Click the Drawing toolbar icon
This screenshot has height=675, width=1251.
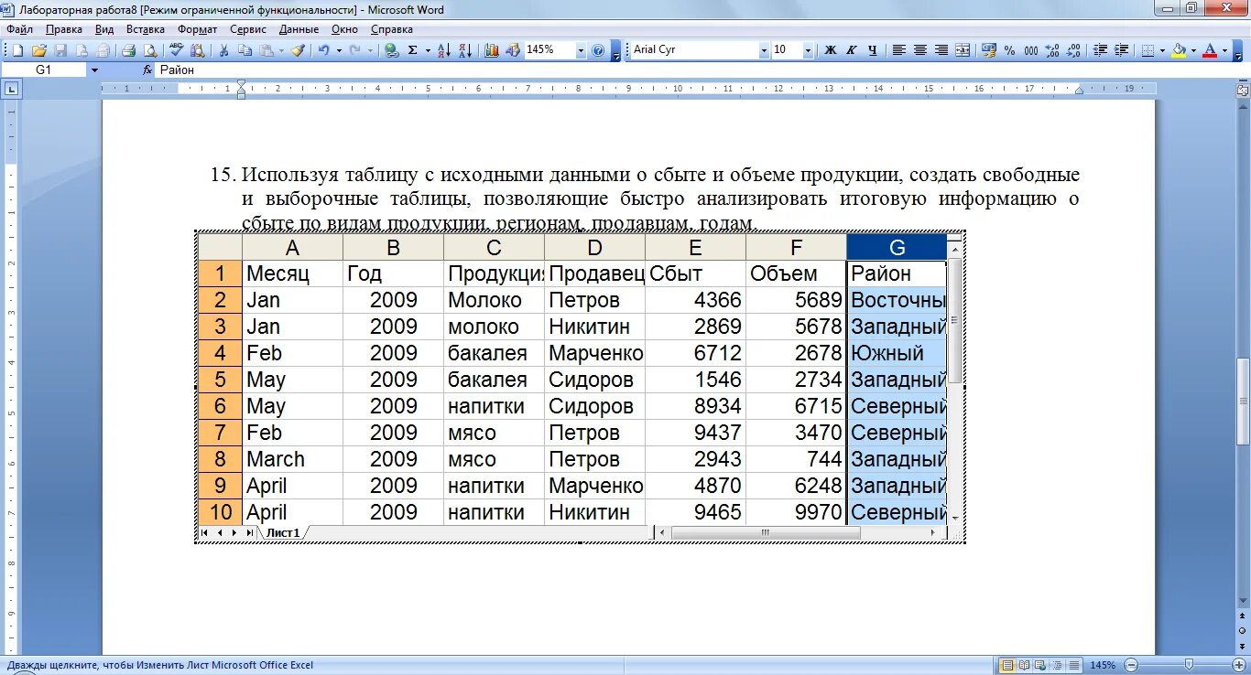click(513, 50)
